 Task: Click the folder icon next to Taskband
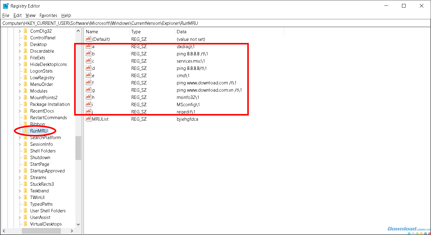(26, 191)
